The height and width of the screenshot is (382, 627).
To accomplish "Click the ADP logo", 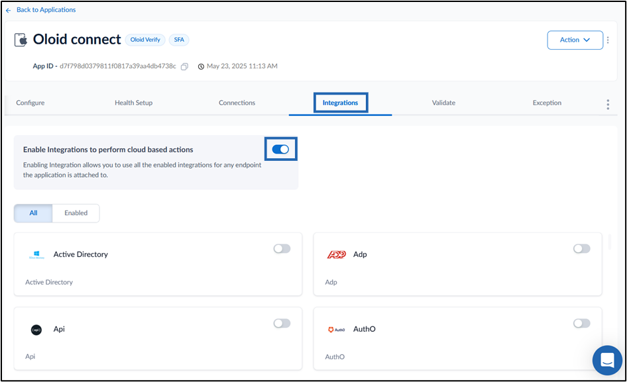I will click(x=336, y=254).
